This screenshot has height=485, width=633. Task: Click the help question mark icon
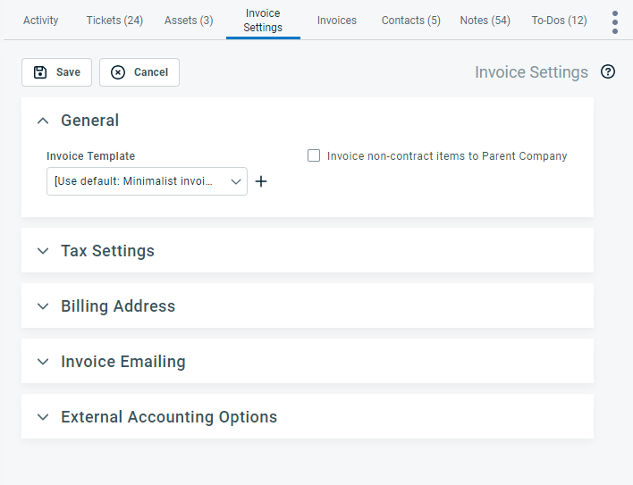pos(608,71)
